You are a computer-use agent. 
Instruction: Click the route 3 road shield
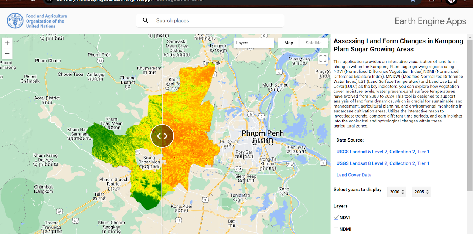click(204, 200)
